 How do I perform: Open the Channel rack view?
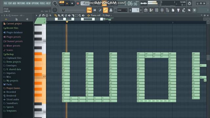157,10
